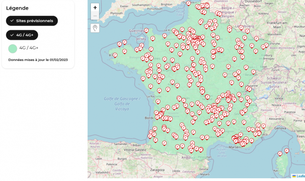Click the southern Corsica site marker
This screenshot has width=305, height=181.
click(280, 154)
